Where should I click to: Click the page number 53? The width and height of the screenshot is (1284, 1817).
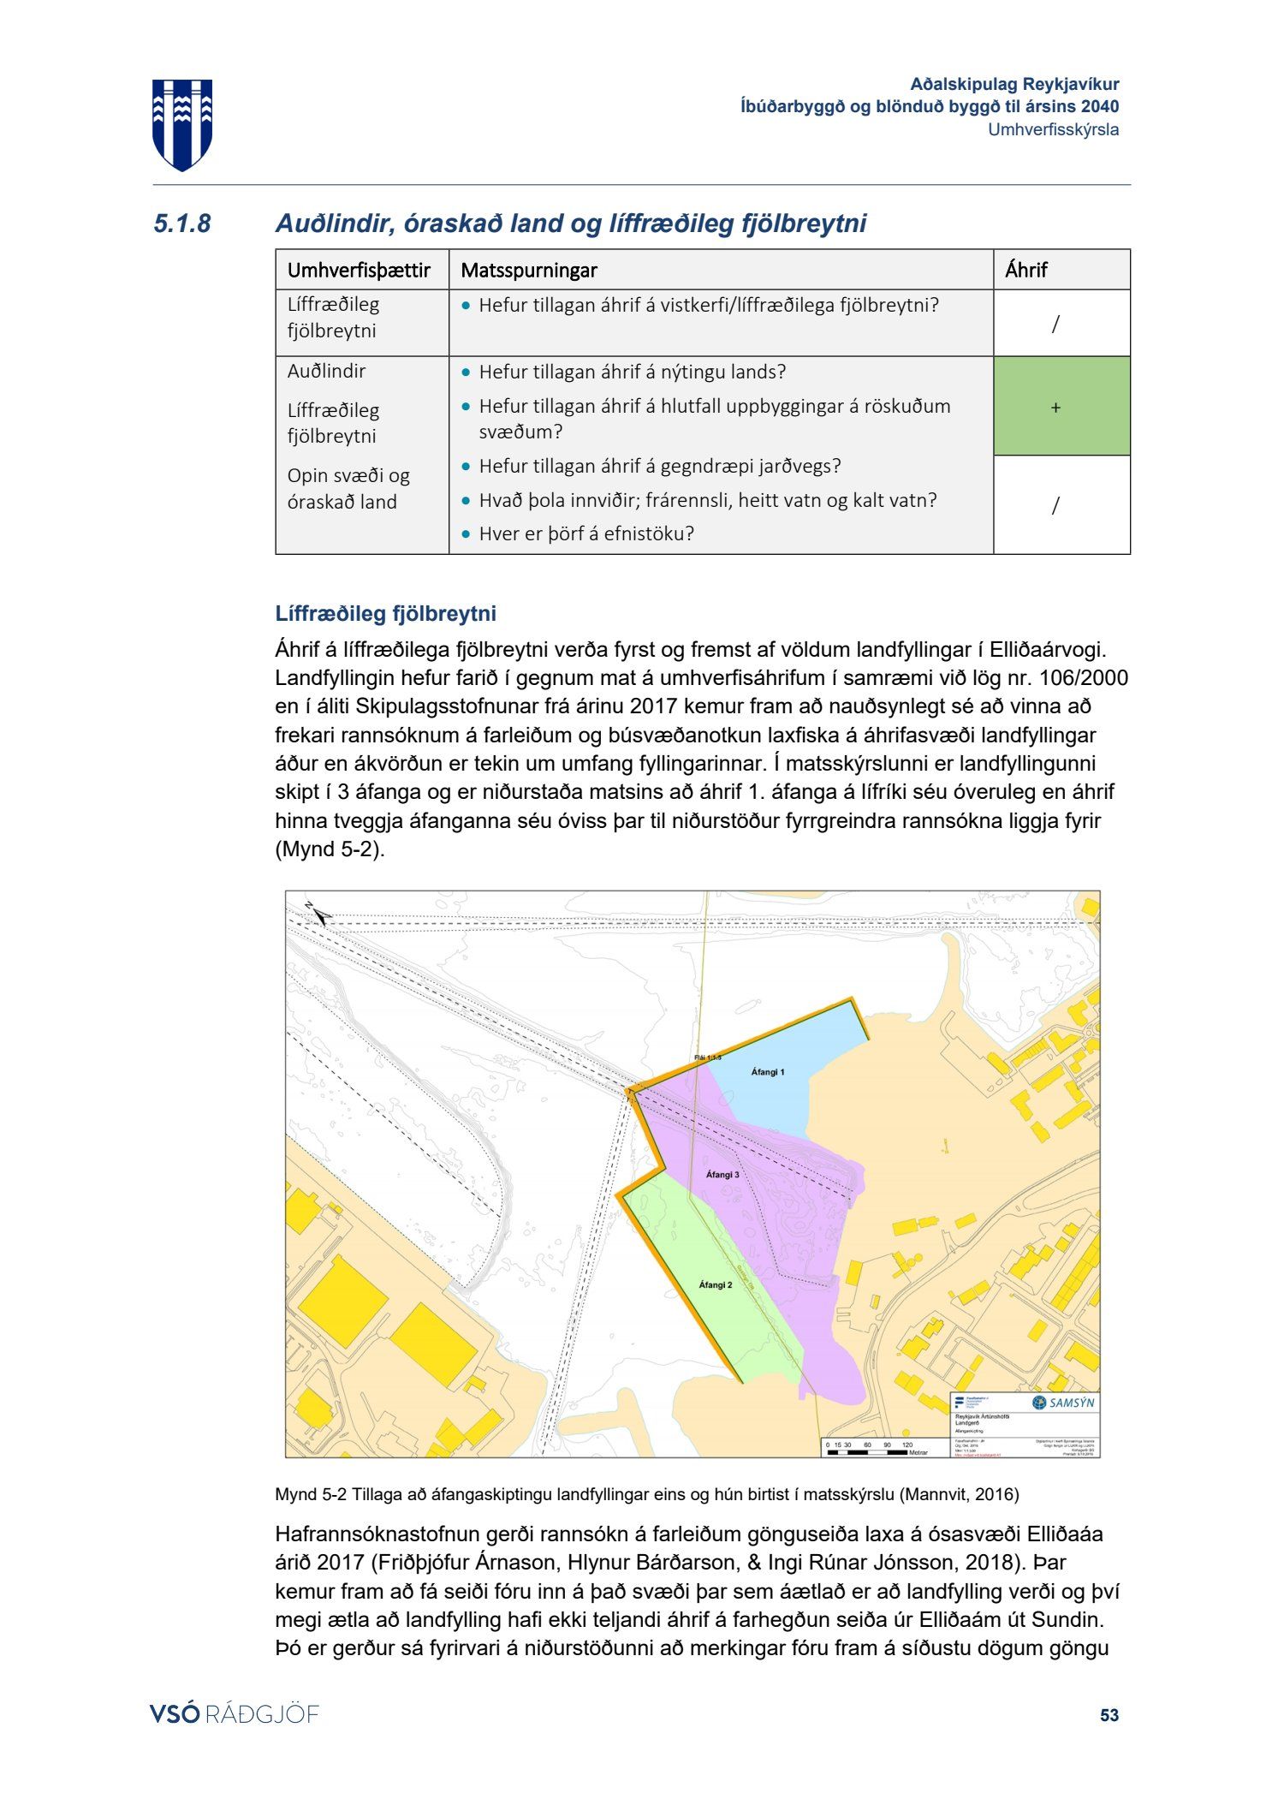(x=1109, y=1714)
